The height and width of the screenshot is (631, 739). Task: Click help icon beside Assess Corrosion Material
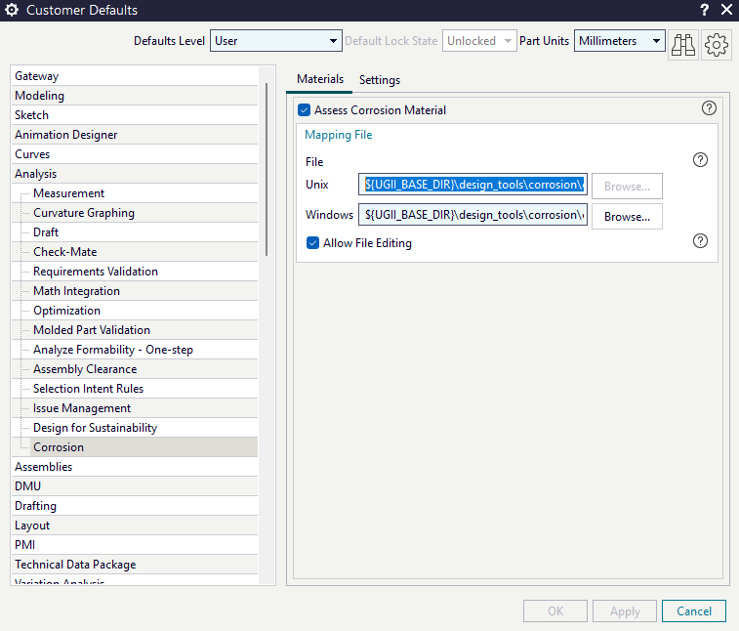coord(709,108)
